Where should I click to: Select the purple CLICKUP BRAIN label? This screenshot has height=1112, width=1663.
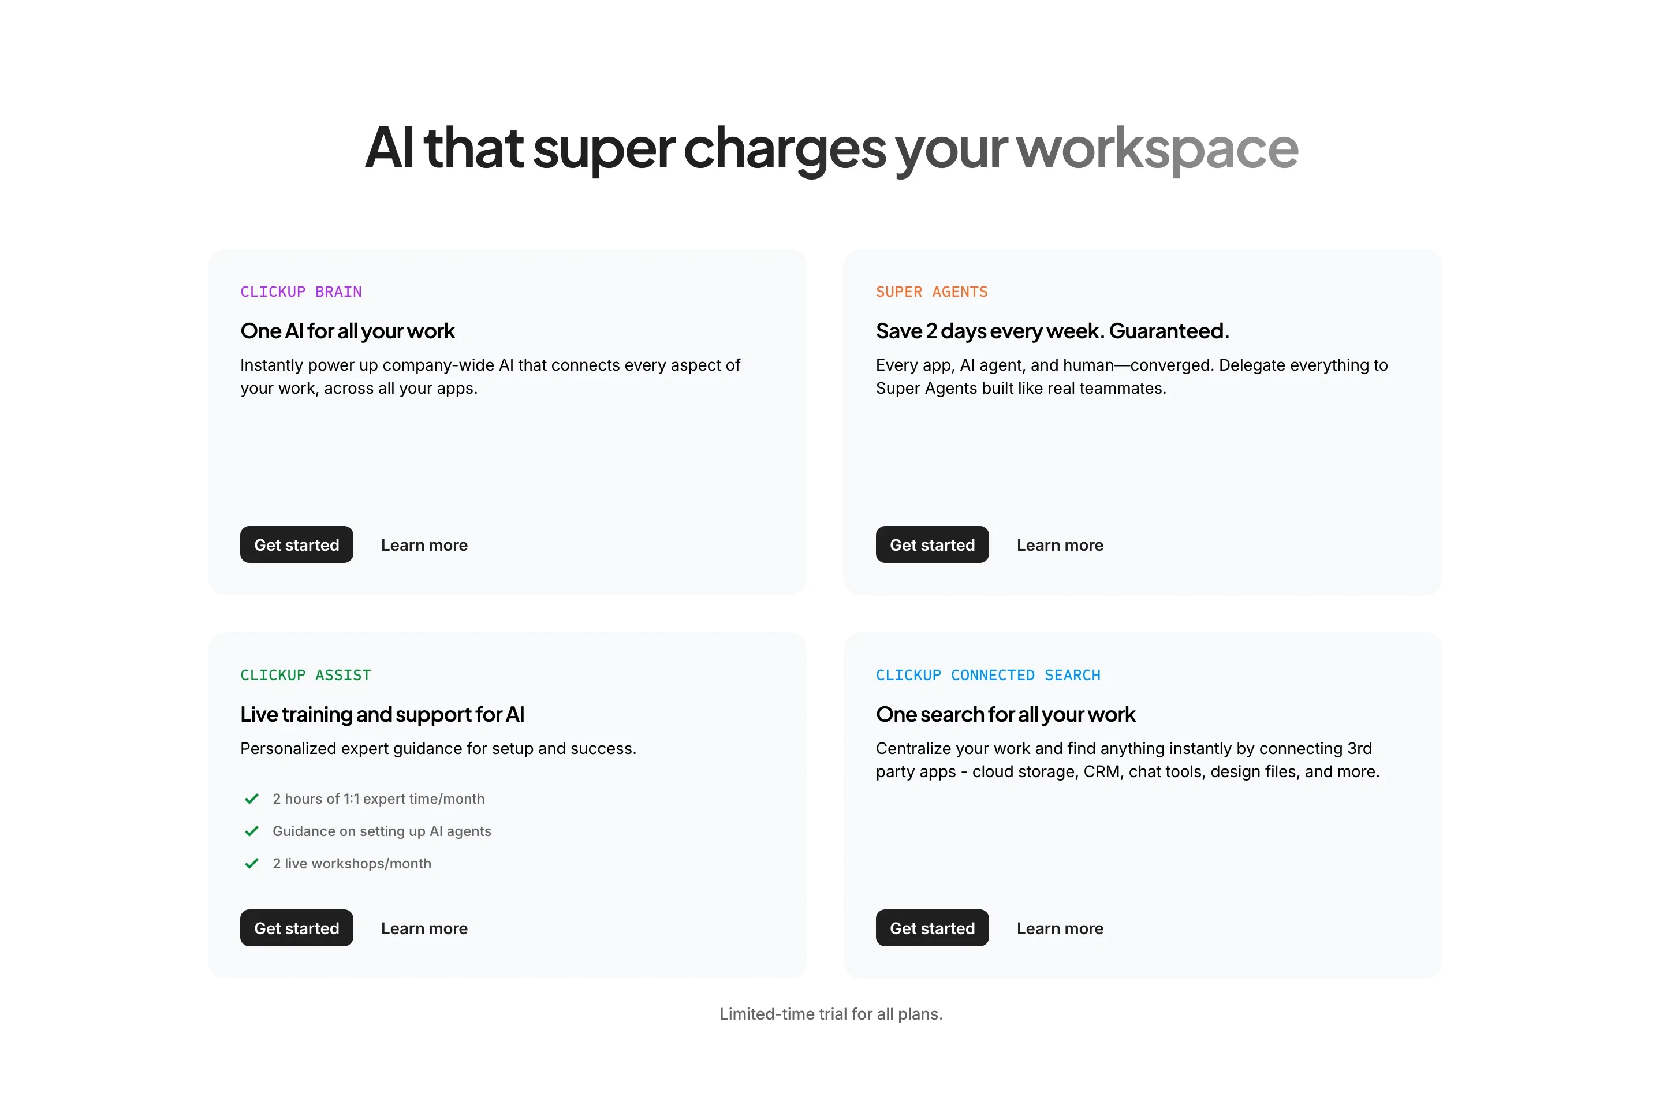pyautogui.click(x=301, y=292)
